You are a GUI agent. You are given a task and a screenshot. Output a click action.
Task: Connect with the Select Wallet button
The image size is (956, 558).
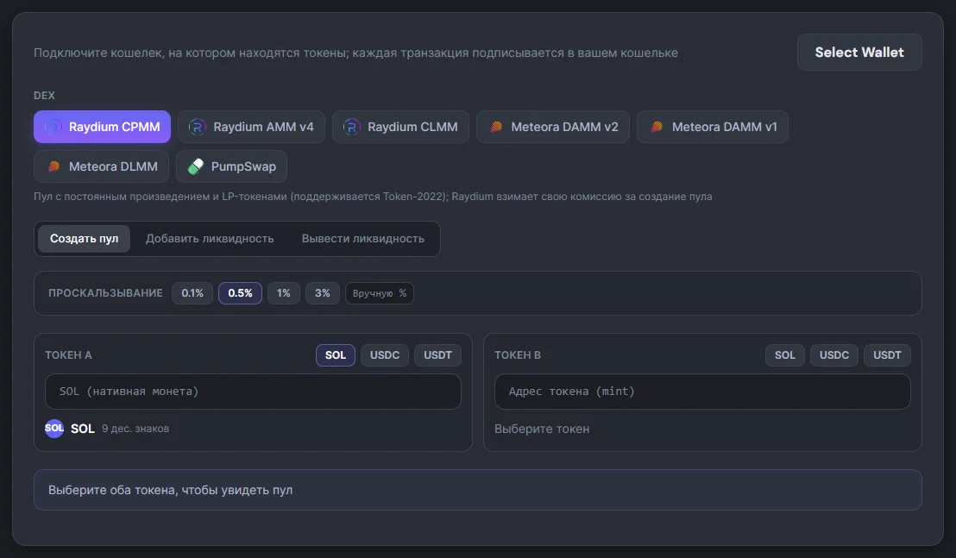click(x=859, y=53)
